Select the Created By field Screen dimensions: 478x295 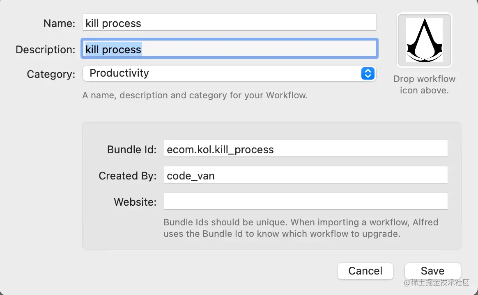(x=305, y=175)
